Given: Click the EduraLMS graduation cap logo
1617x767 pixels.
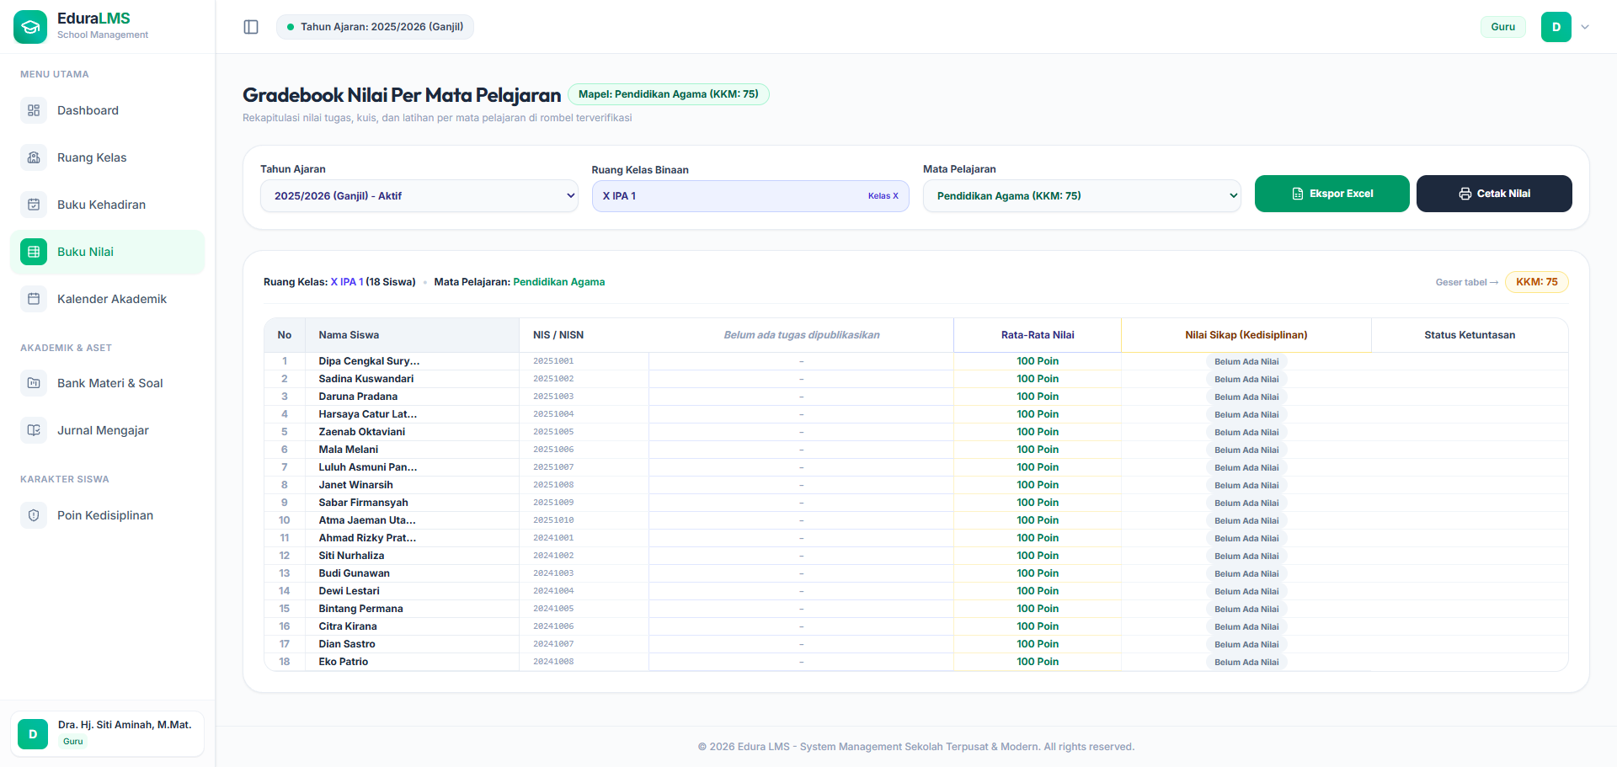Looking at the screenshot, I should (30, 27).
